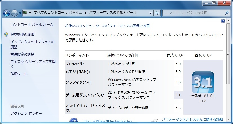This screenshot has width=233, height=124.
Task: Click the 基本スコア column header
Action: pyautogui.click(x=203, y=55)
